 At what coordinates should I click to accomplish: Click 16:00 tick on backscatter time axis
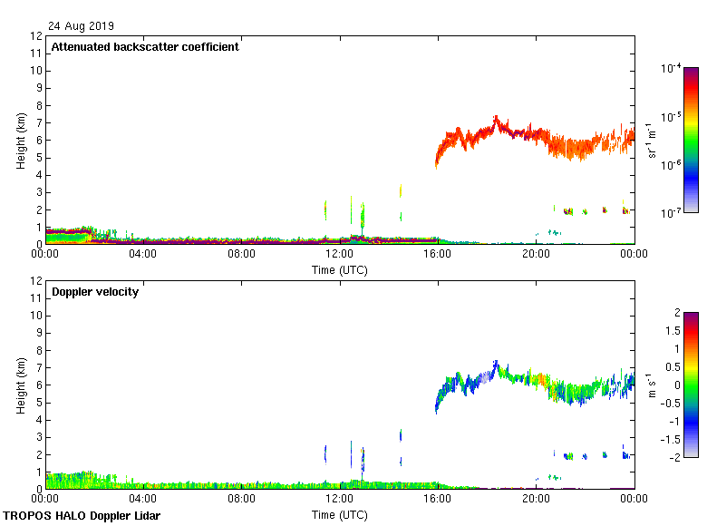pos(438,255)
